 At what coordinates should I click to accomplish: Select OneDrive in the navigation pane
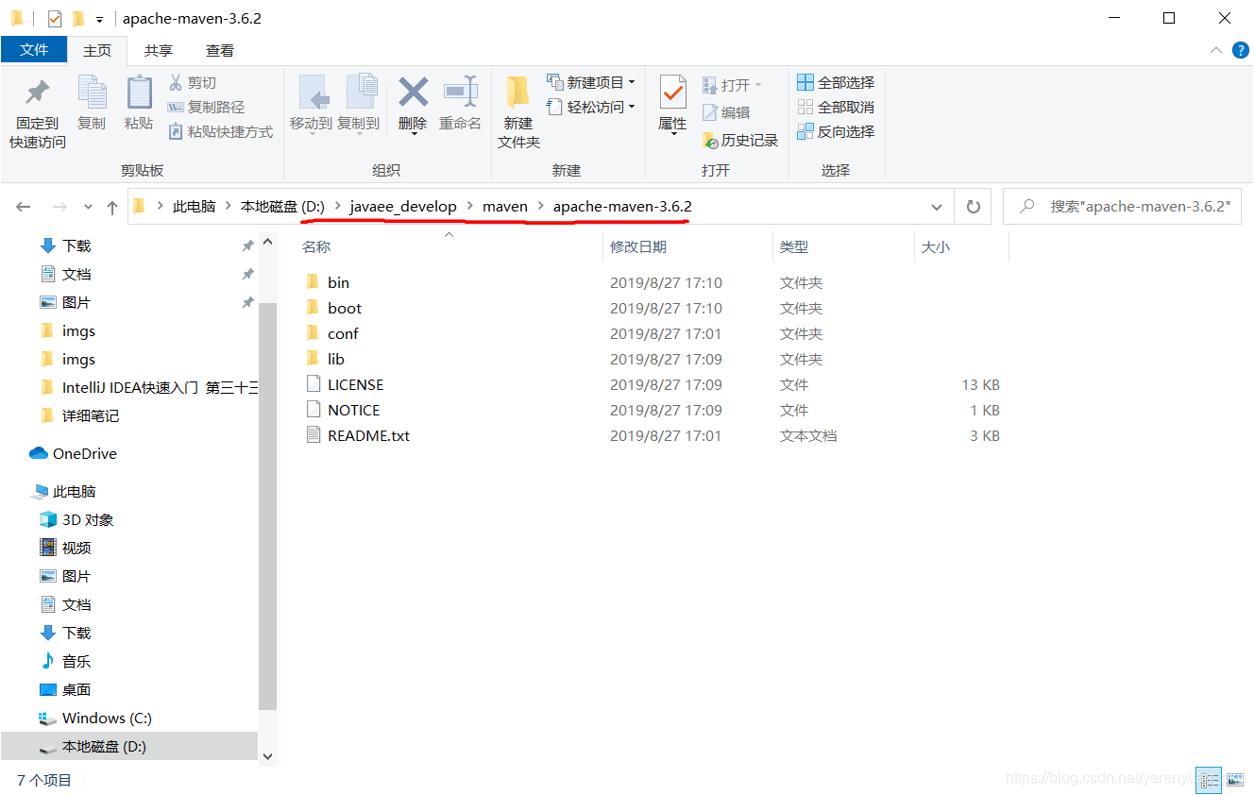coord(85,453)
